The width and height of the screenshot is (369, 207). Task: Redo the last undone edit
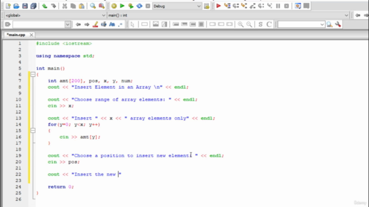tap(54, 6)
